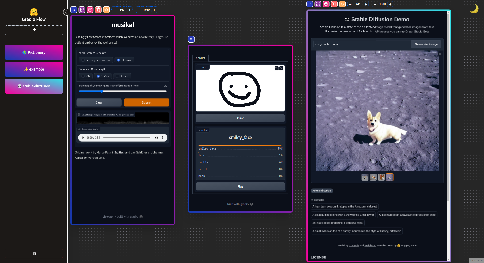484x263 pixels.
Task: Choose pikachu fine dining example
Action: pyautogui.click(x=343, y=215)
